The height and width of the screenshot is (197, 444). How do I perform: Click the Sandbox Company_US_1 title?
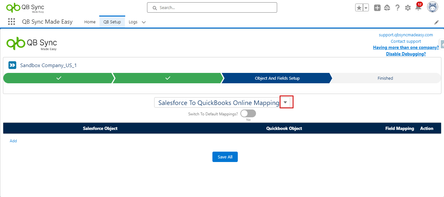coord(48,65)
